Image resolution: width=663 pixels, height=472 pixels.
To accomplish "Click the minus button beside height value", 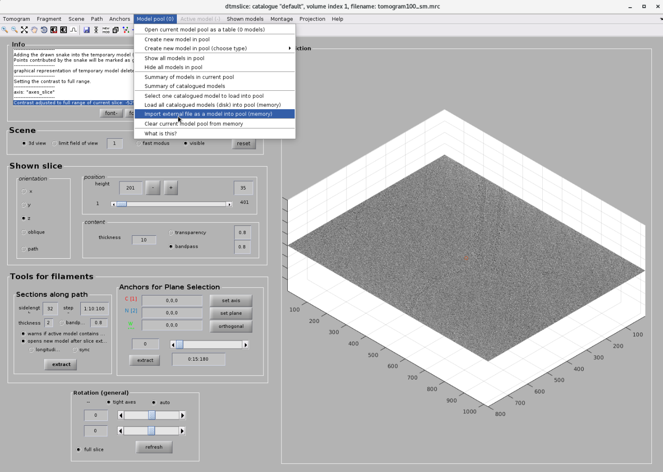I will pos(153,188).
